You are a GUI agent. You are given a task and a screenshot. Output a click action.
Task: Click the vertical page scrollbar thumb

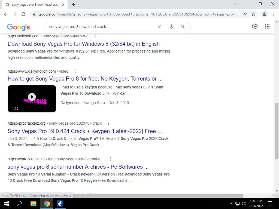(x=277, y=131)
